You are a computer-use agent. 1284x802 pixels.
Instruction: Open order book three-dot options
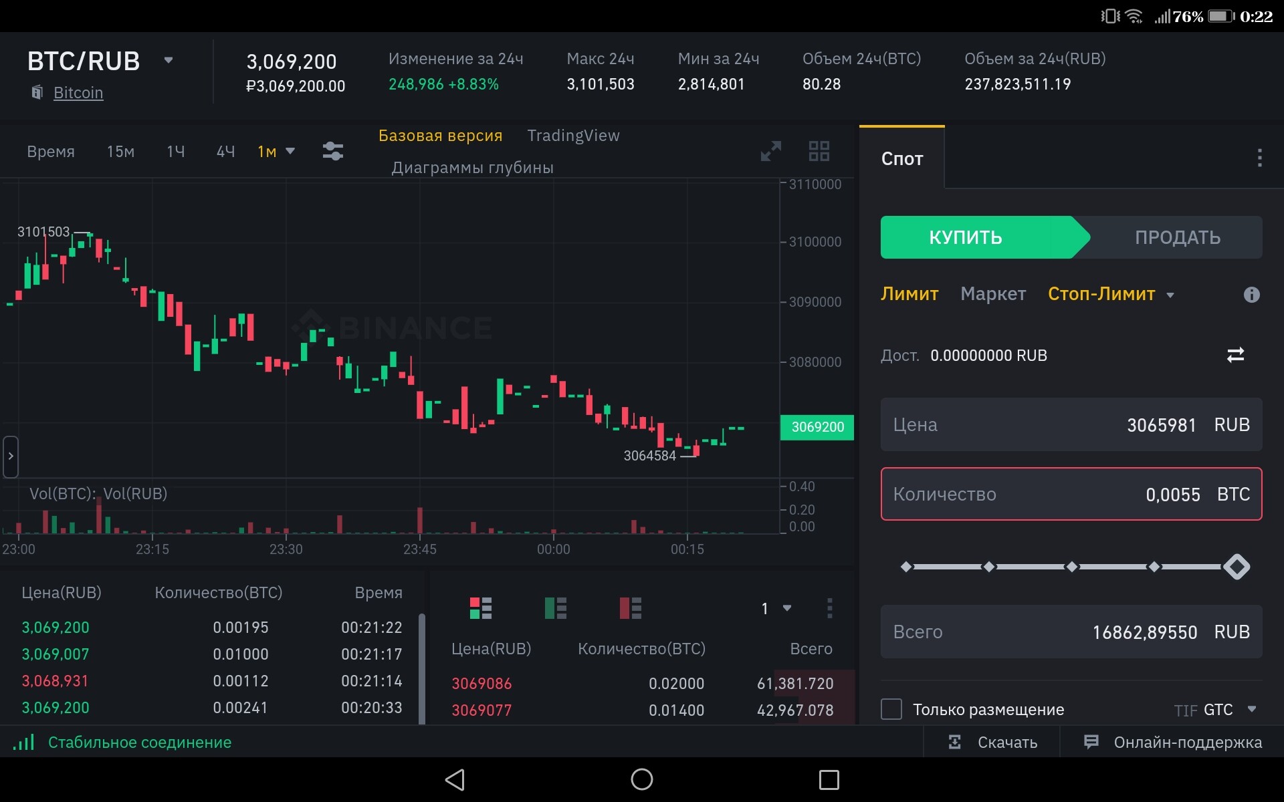coord(829,608)
